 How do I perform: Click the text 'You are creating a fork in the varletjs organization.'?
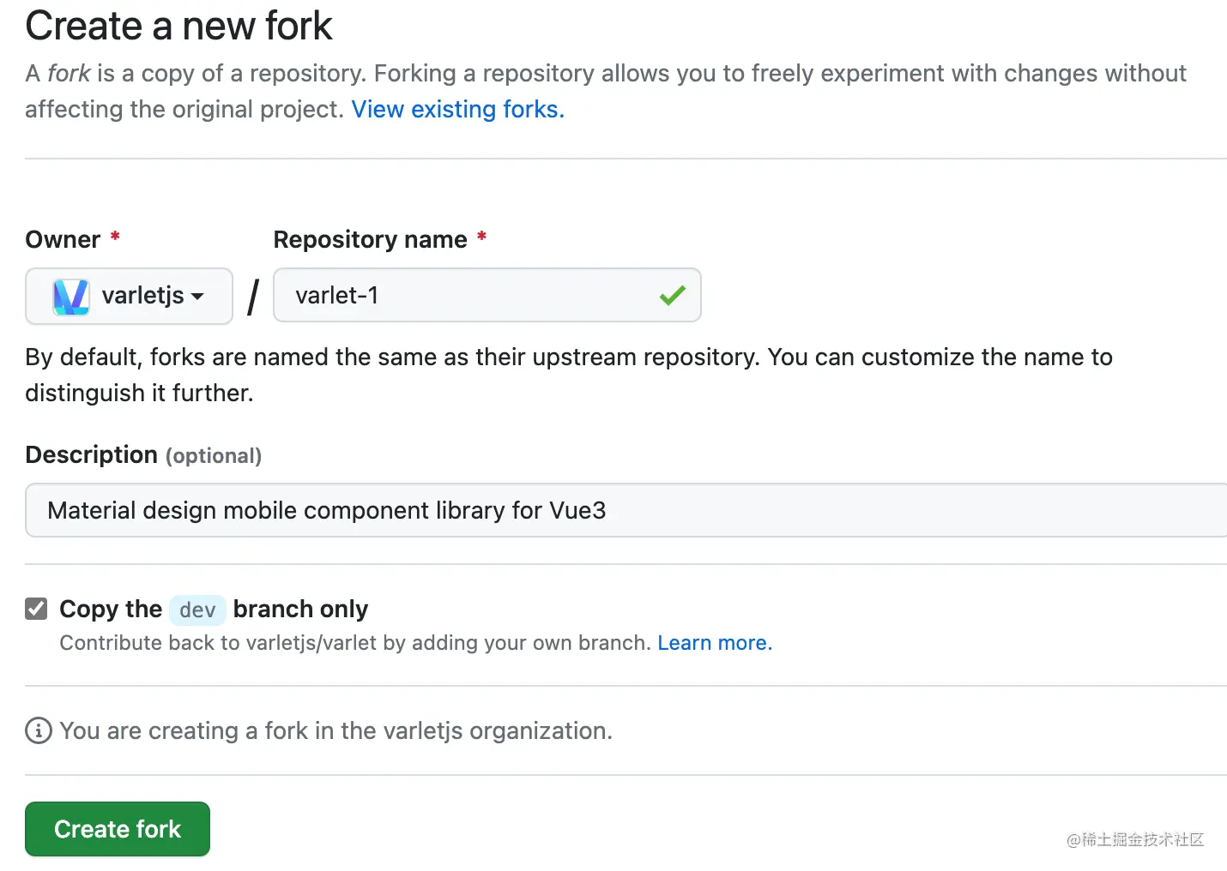click(x=336, y=730)
